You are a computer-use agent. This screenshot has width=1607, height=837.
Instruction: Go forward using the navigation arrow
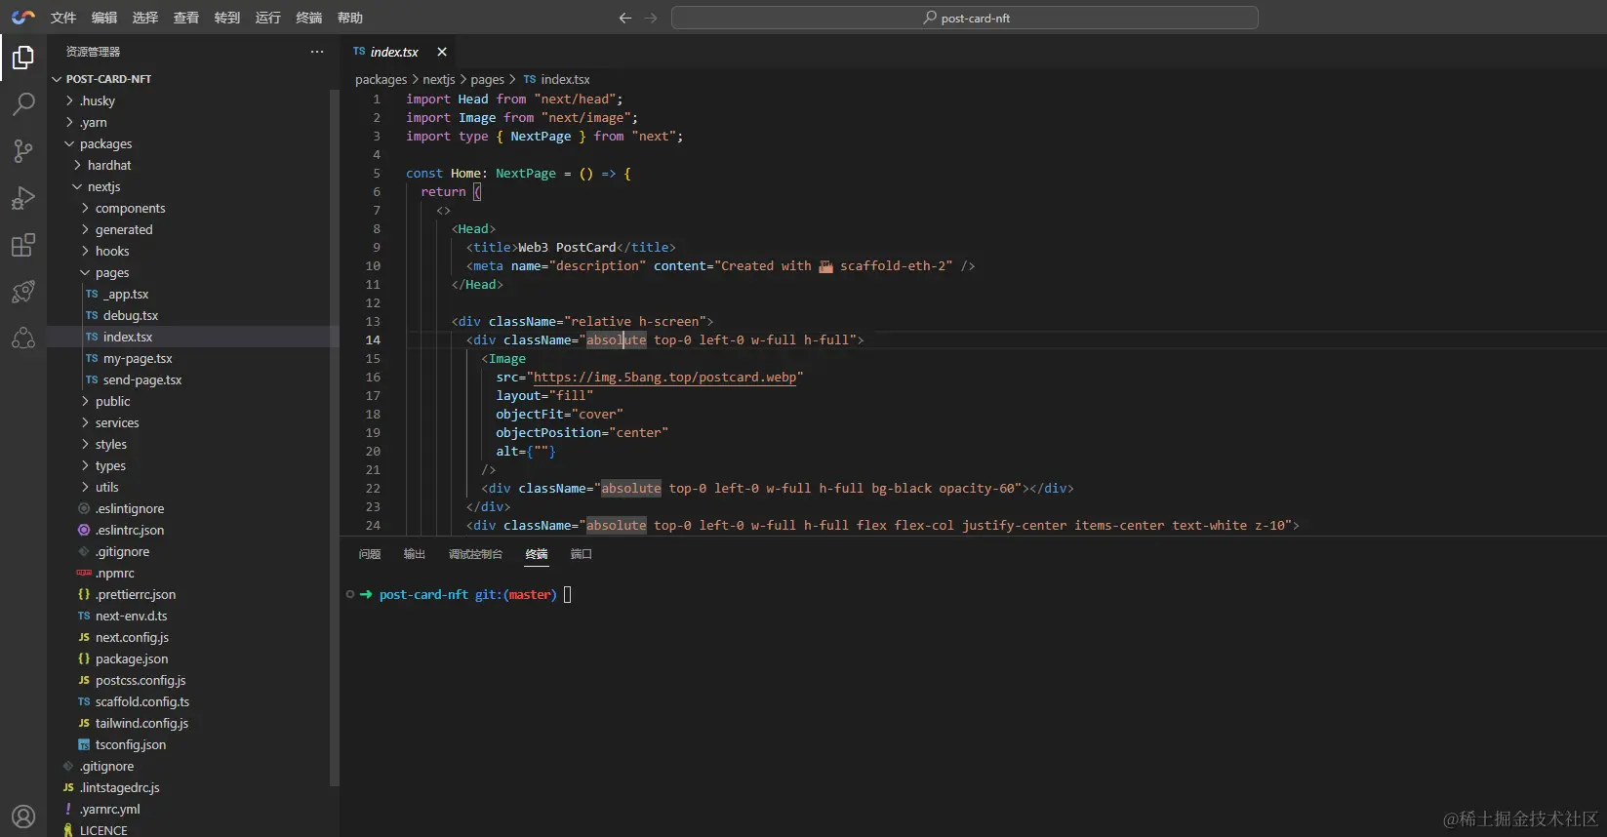[x=652, y=18]
